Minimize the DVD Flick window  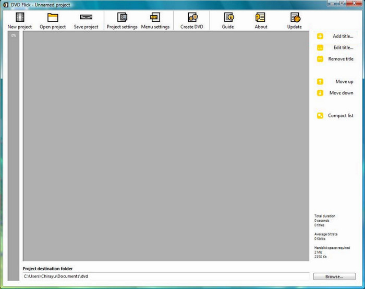coord(333,3)
